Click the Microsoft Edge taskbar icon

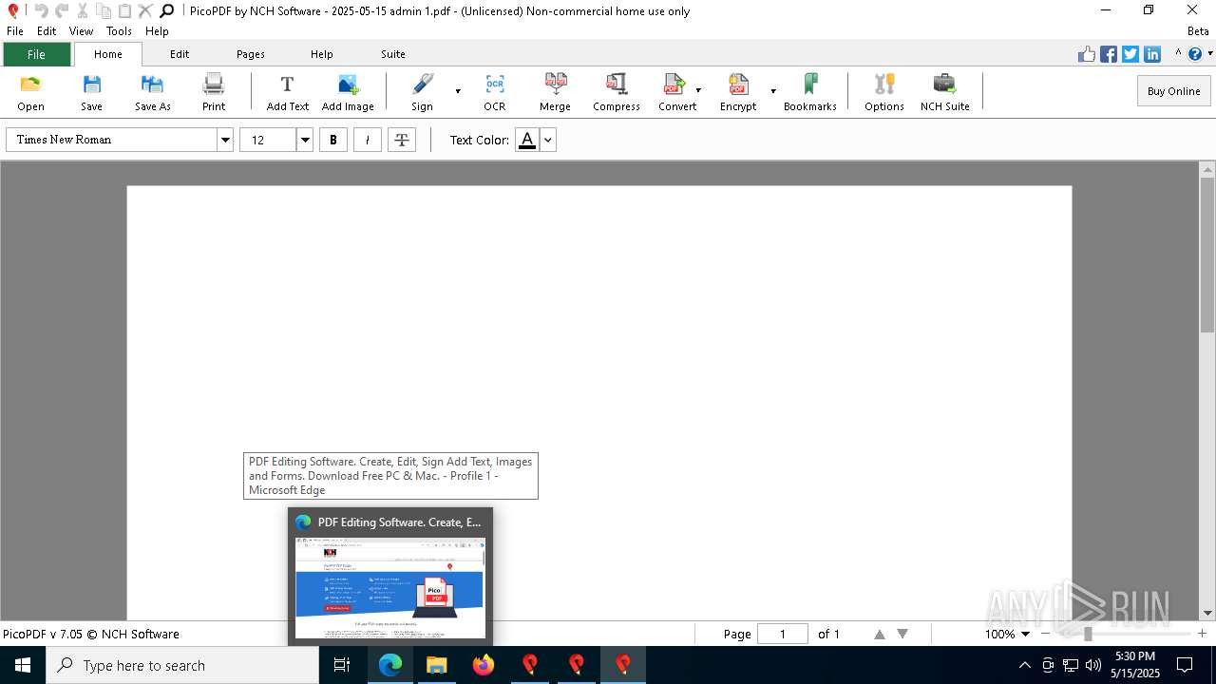point(390,665)
